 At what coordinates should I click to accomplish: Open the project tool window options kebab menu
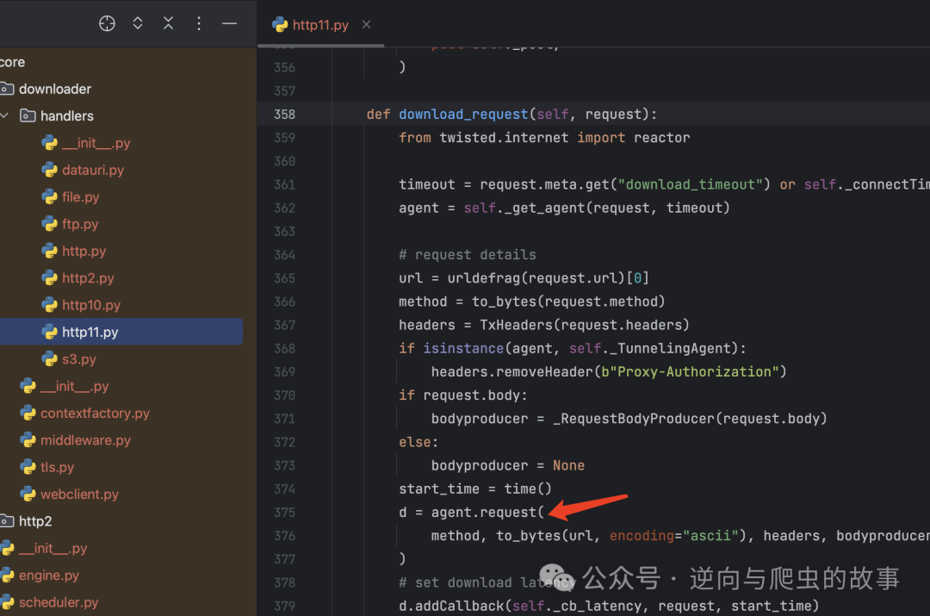click(199, 23)
